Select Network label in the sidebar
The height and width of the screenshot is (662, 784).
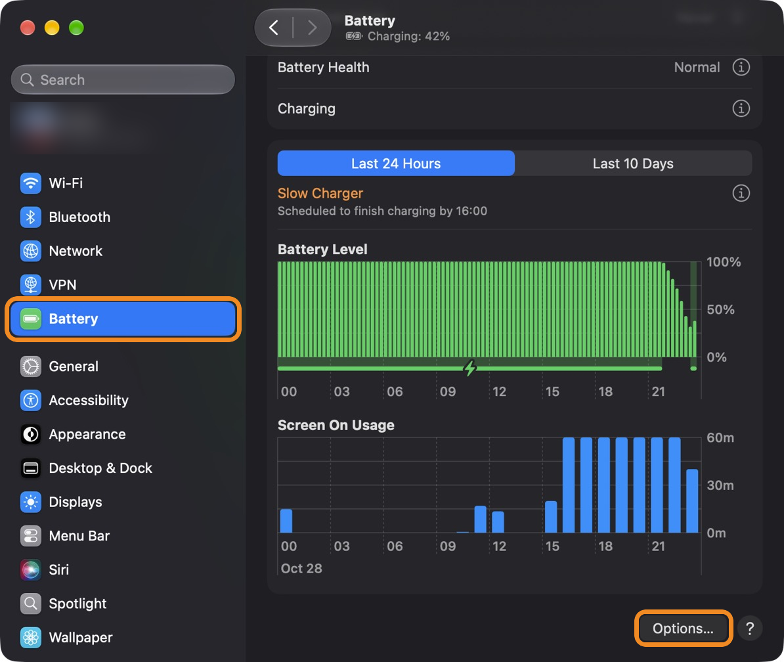(76, 251)
